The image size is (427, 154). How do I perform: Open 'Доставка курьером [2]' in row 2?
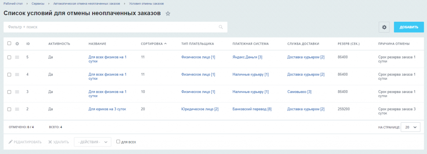click(x=306, y=109)
